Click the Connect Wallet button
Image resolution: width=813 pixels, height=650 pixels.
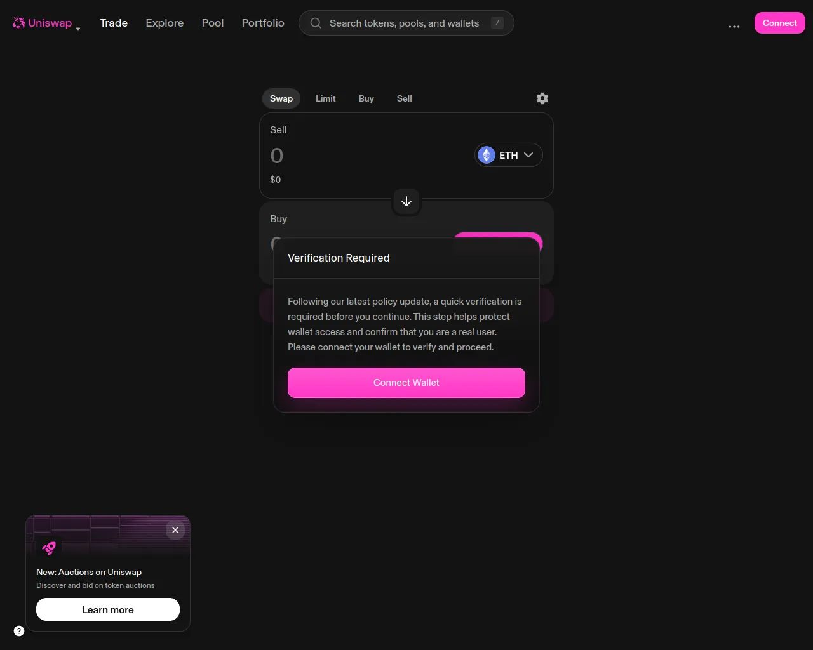coord(406,383)
